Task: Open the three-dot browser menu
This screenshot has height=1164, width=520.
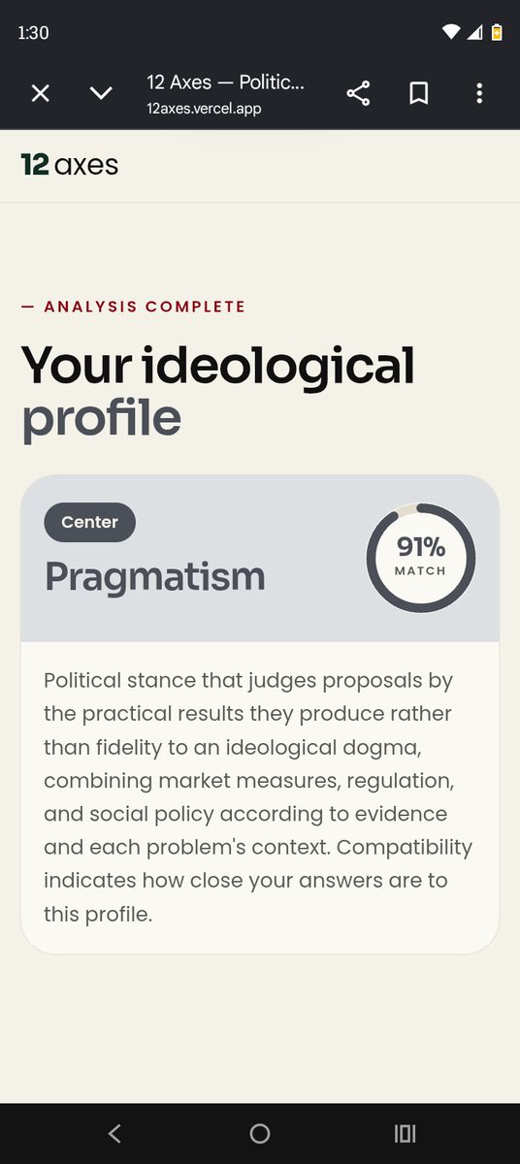Action: point(479,93)
